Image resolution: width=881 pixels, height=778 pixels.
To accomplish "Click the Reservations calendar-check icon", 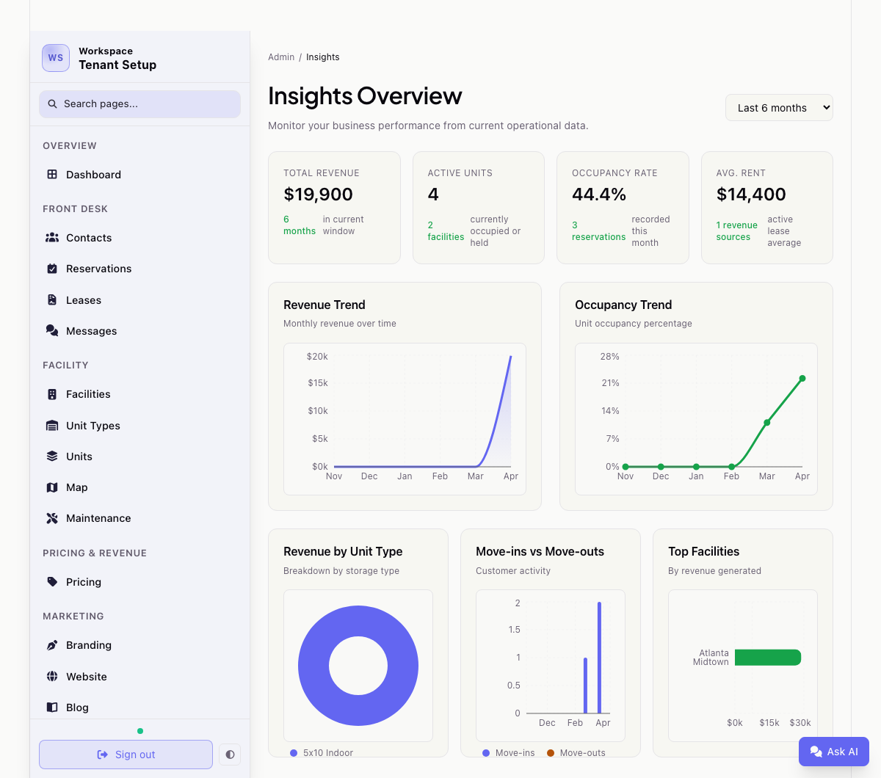I will 52,269.
